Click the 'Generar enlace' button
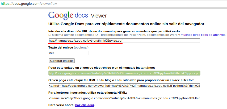 coord(62,61)
